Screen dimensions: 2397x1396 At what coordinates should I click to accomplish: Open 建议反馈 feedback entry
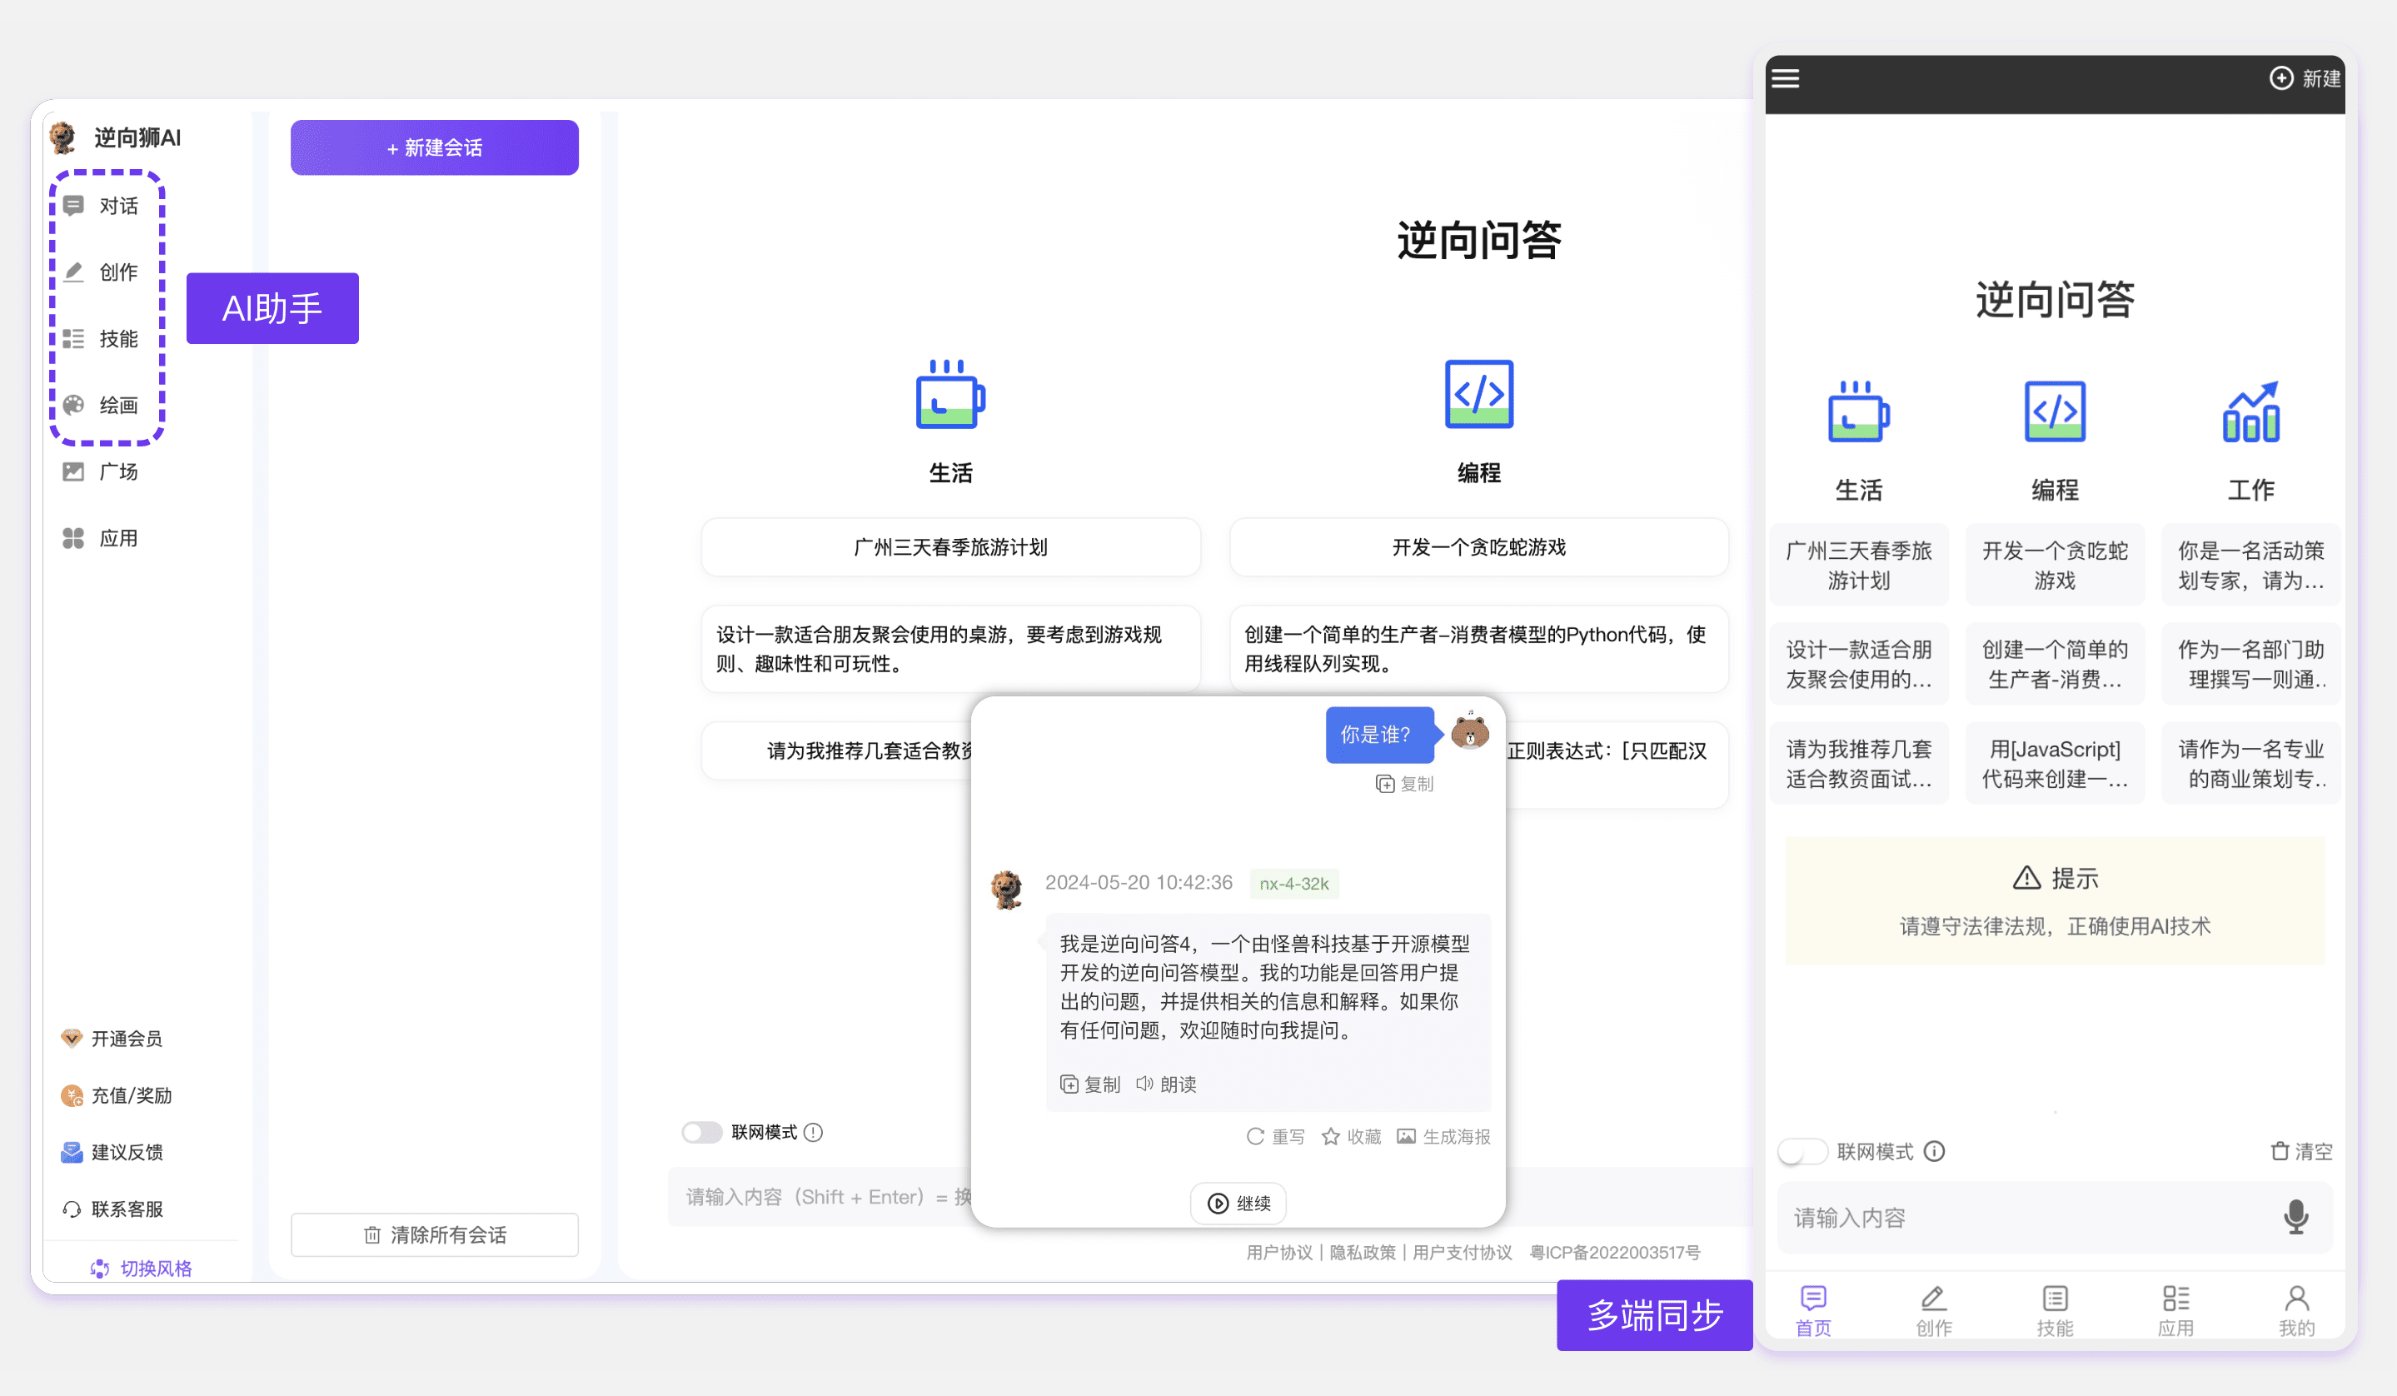click(112, 1153)
